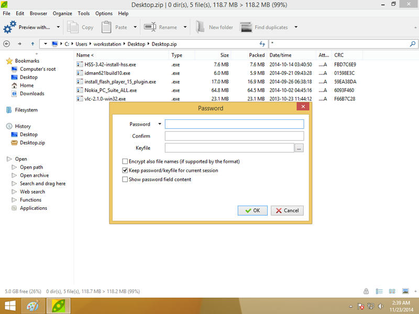Select Desktop.zip in the History list
This screenshot has height=314, width=419.
32,142
